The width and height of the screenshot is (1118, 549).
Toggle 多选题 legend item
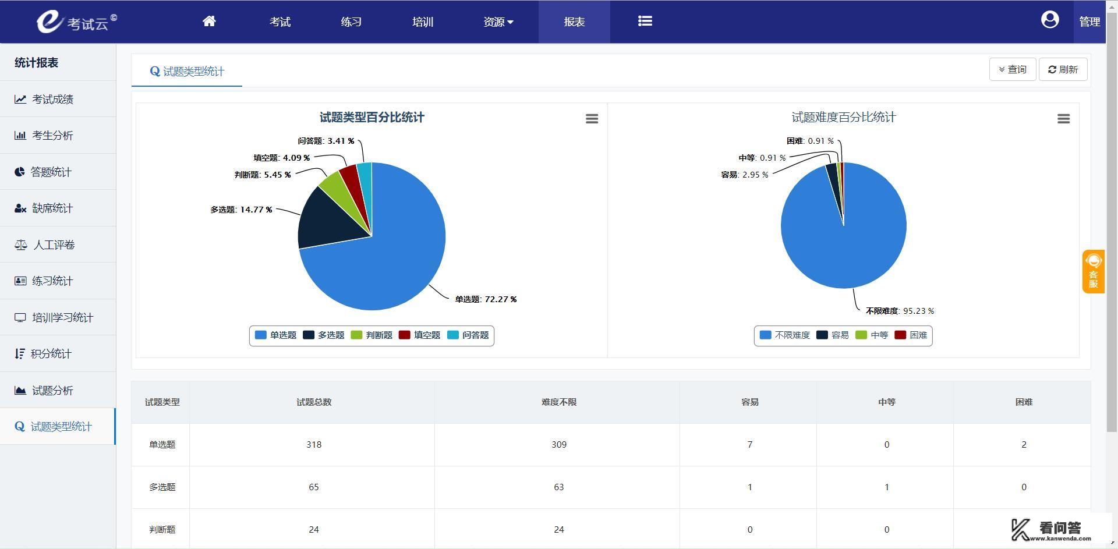(324, 335)
